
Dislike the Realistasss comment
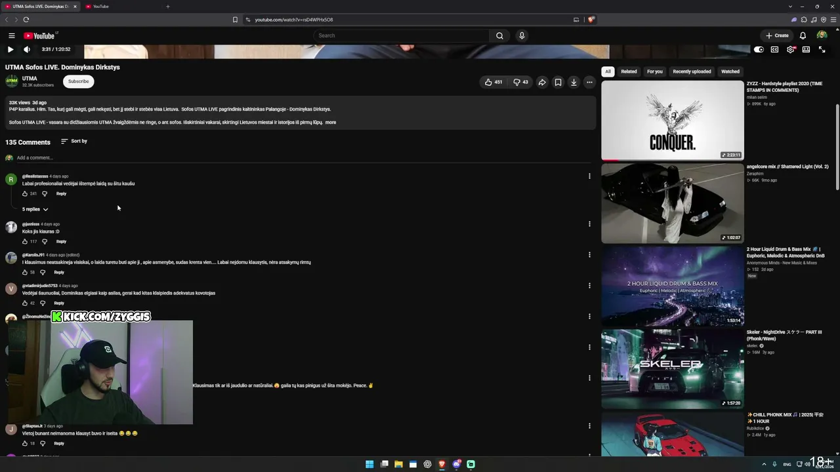(45, 193)
